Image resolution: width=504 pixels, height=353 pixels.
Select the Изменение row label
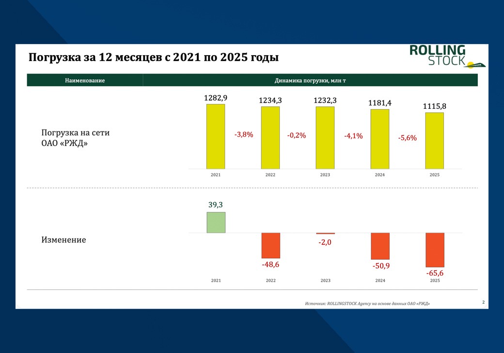(63, 240)
